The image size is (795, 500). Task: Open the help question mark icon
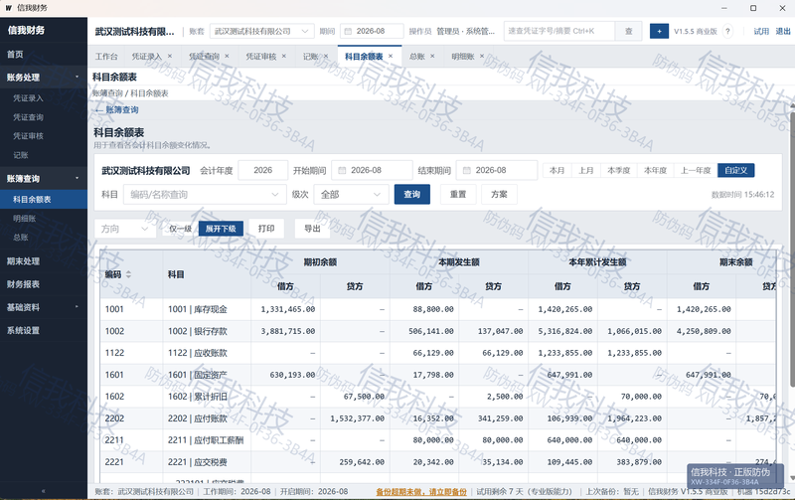tap(727, 32)
